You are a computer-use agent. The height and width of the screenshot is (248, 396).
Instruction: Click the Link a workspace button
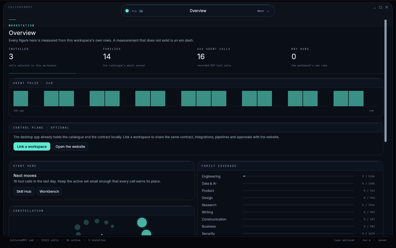32,147
